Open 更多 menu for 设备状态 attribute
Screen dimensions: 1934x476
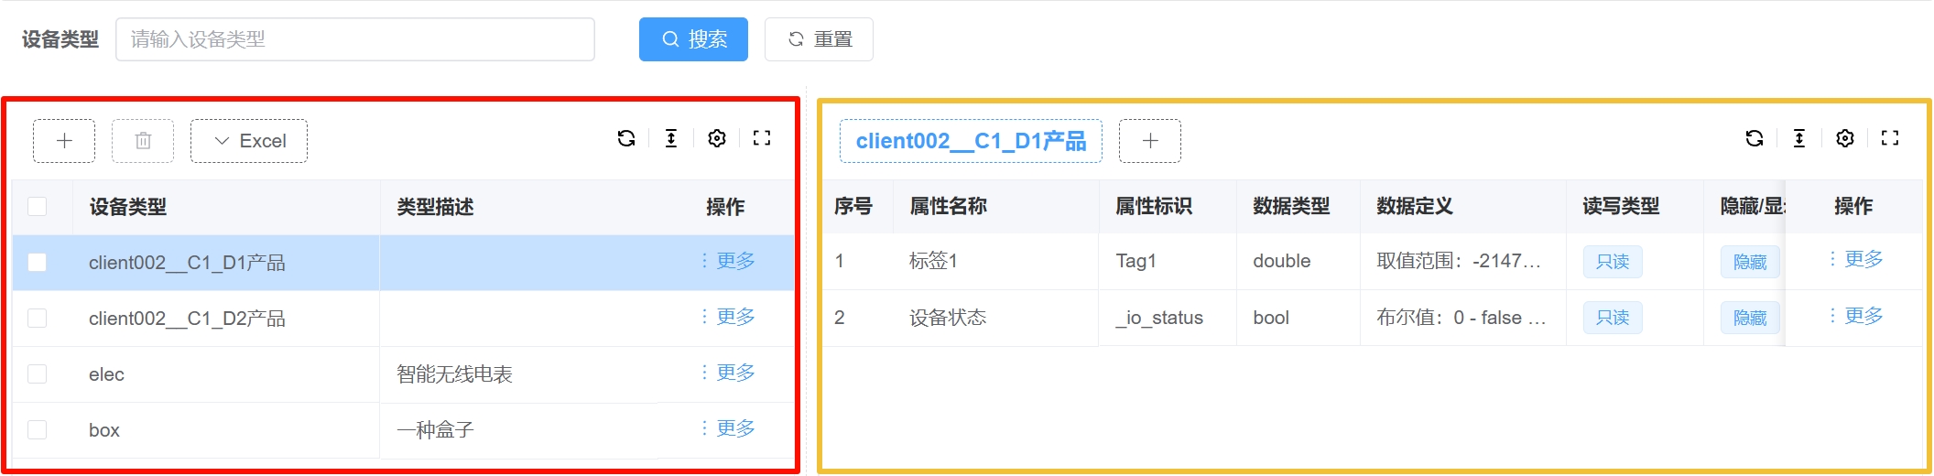coord(1857,316)
